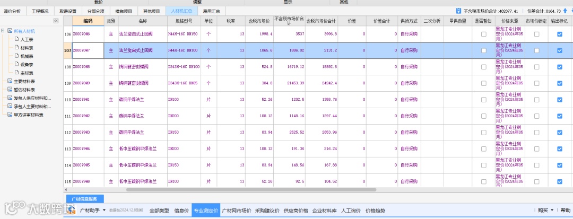The height and width of the screenshot is (219, 573).
Task: Click the icon beside 发包人供应材料和...
Action: pyautogui.click(x=10, y=98)
